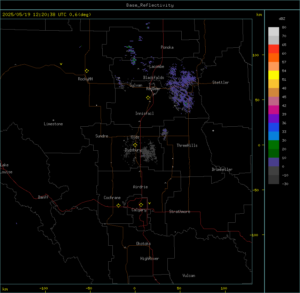
Task: Select the bright green 20-30 dBZ legend swatch
Action: 274,145
